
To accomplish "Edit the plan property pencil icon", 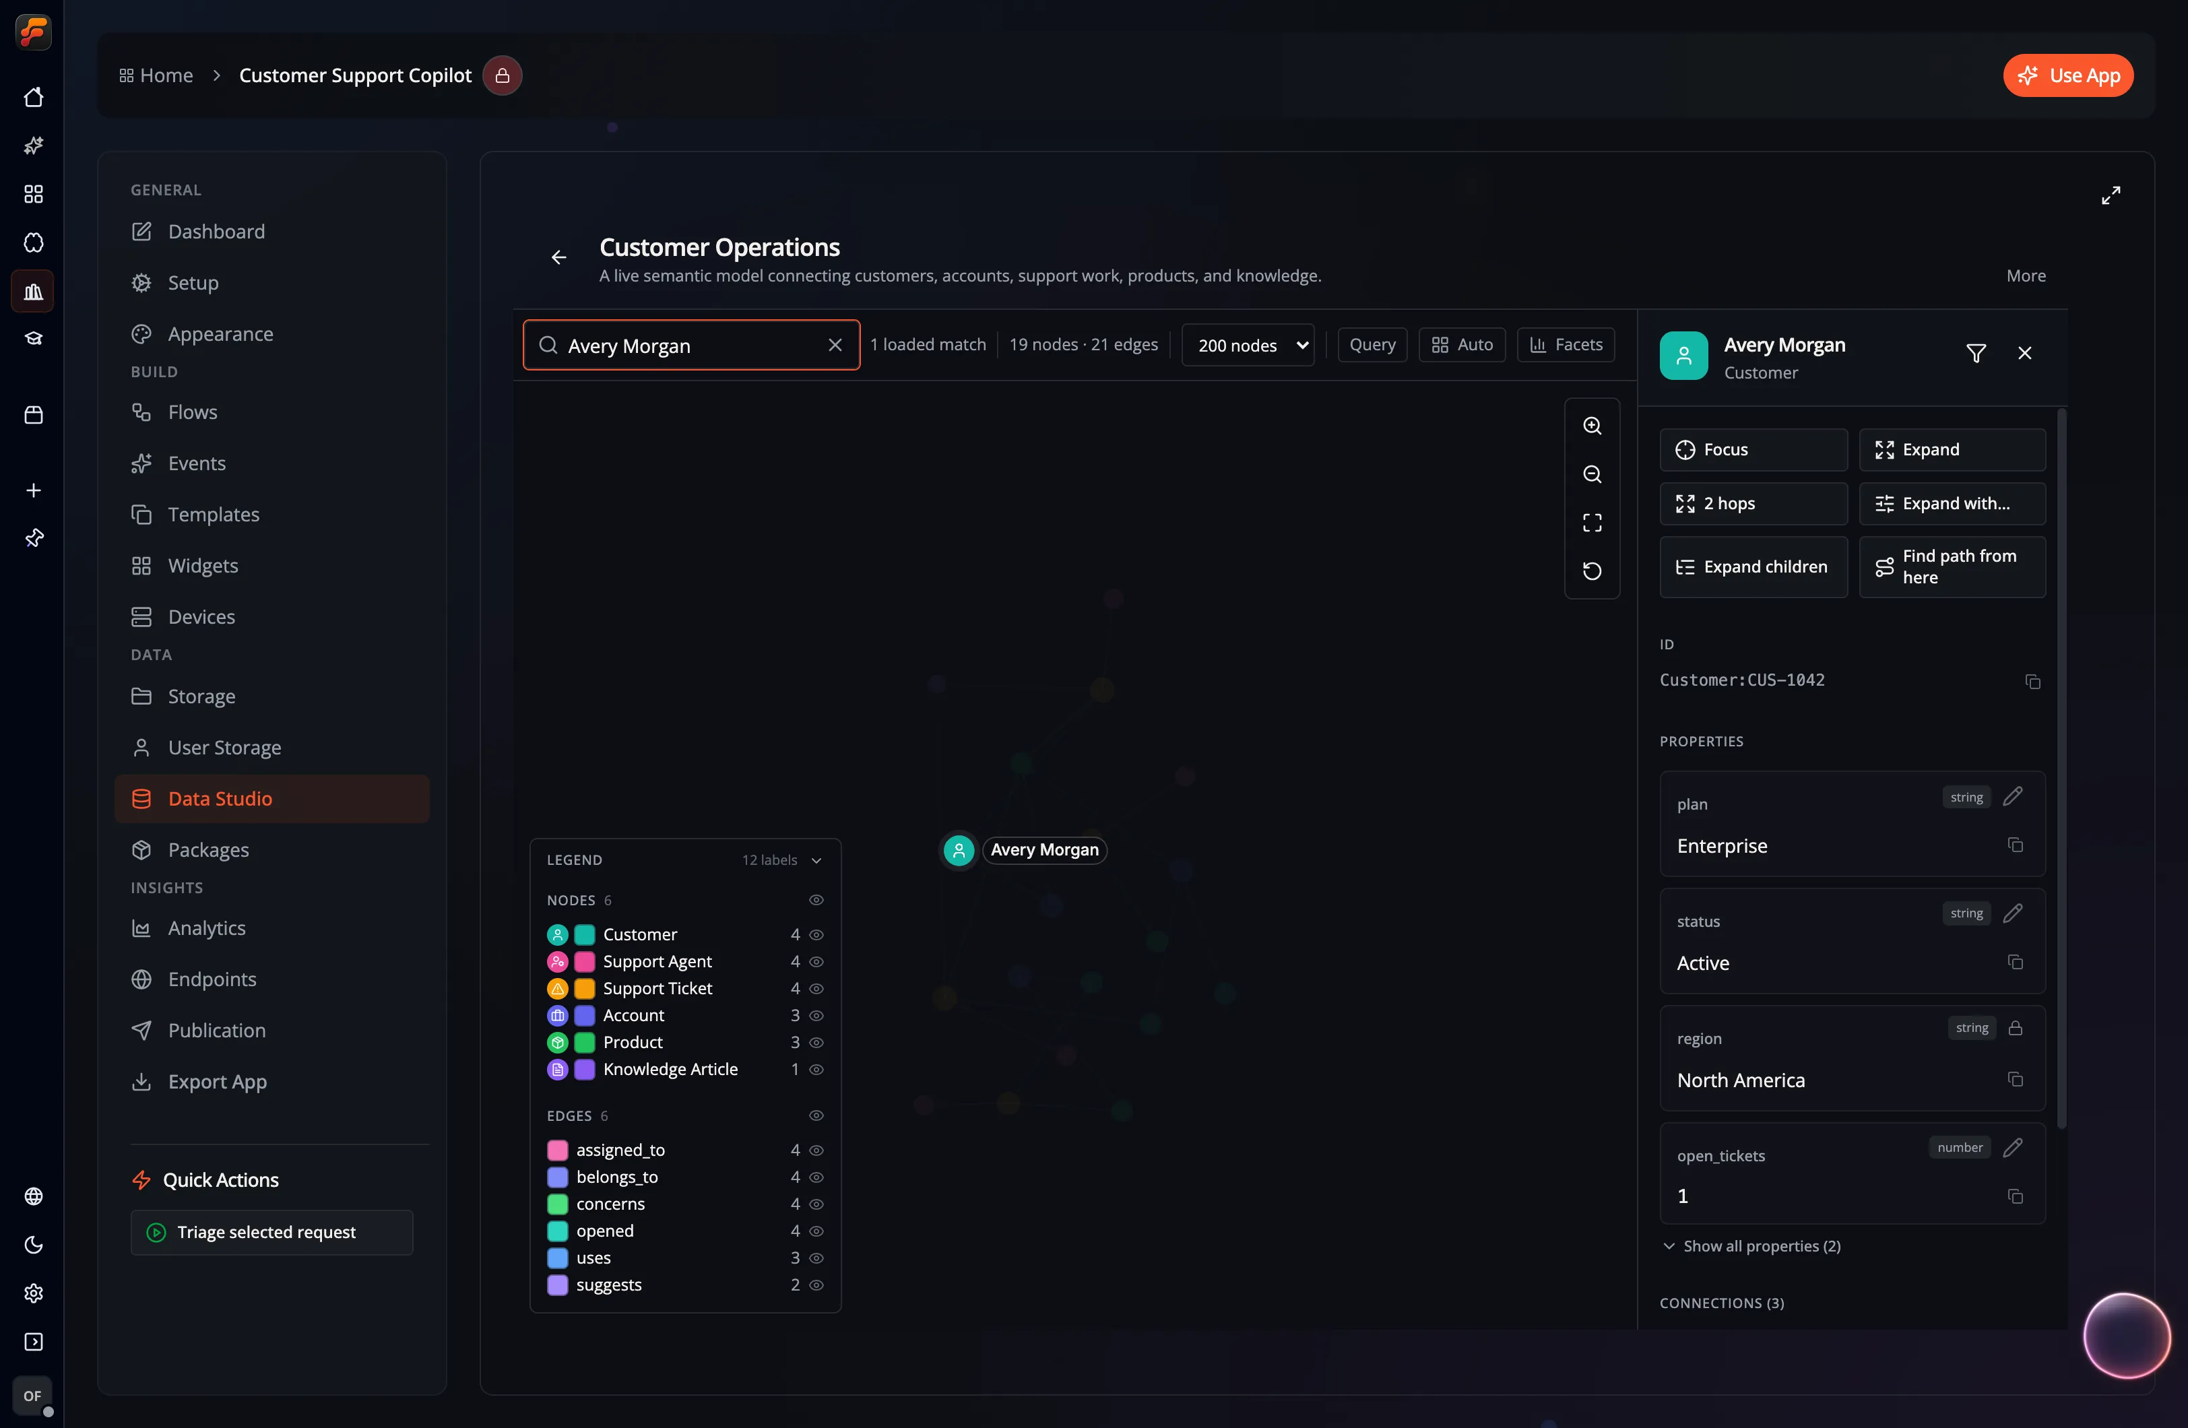I will [x=2012, y=796].
